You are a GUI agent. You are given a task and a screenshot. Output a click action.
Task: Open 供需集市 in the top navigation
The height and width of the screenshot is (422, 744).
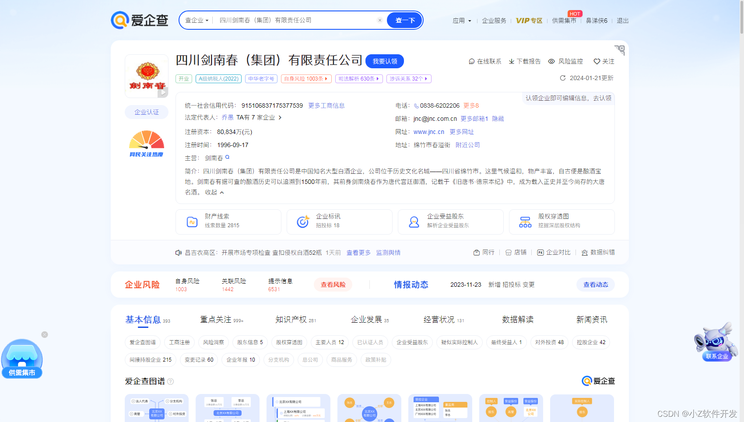click(564, 21)
